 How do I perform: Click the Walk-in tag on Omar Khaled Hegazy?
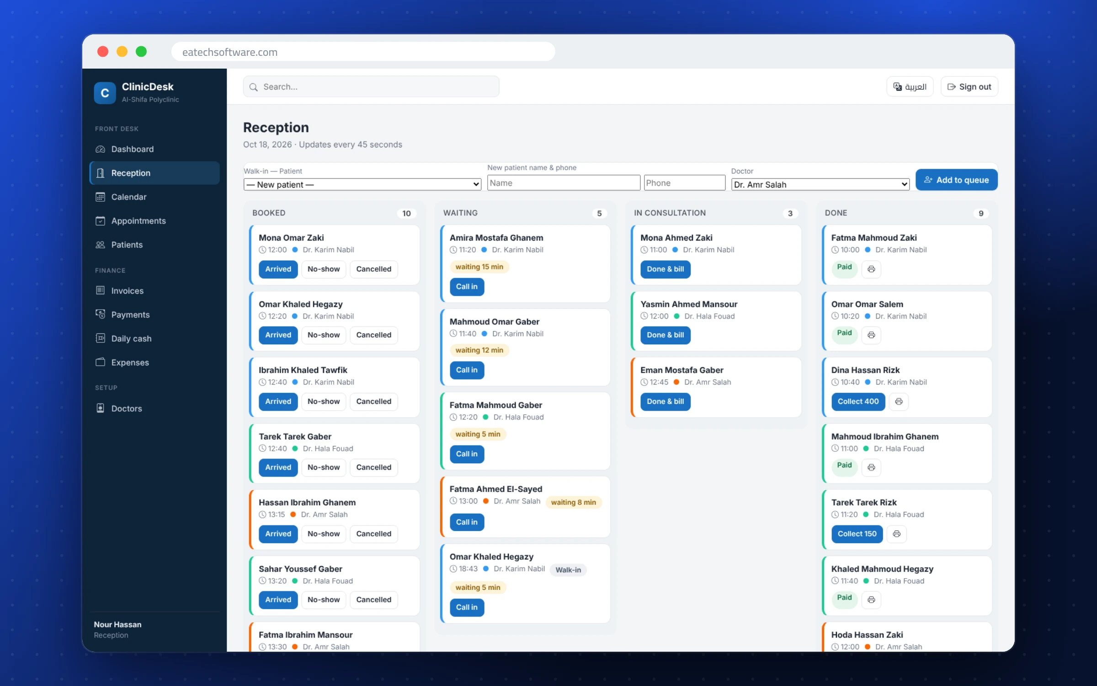tap(568, 570)
